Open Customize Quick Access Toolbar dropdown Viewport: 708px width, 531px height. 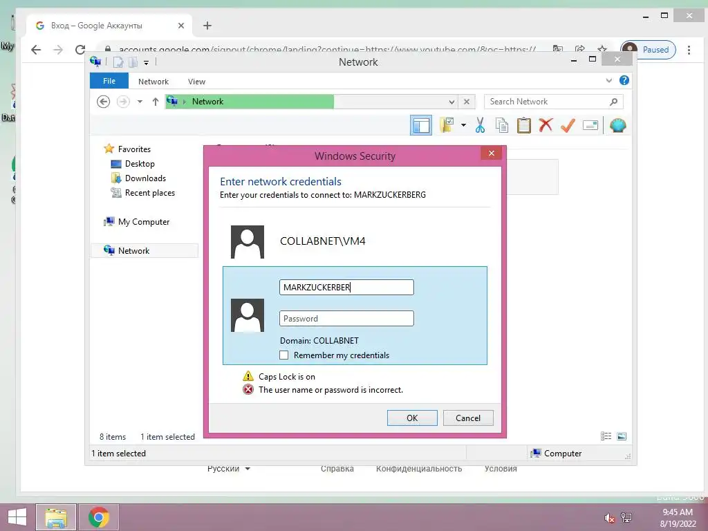point(147,63)
